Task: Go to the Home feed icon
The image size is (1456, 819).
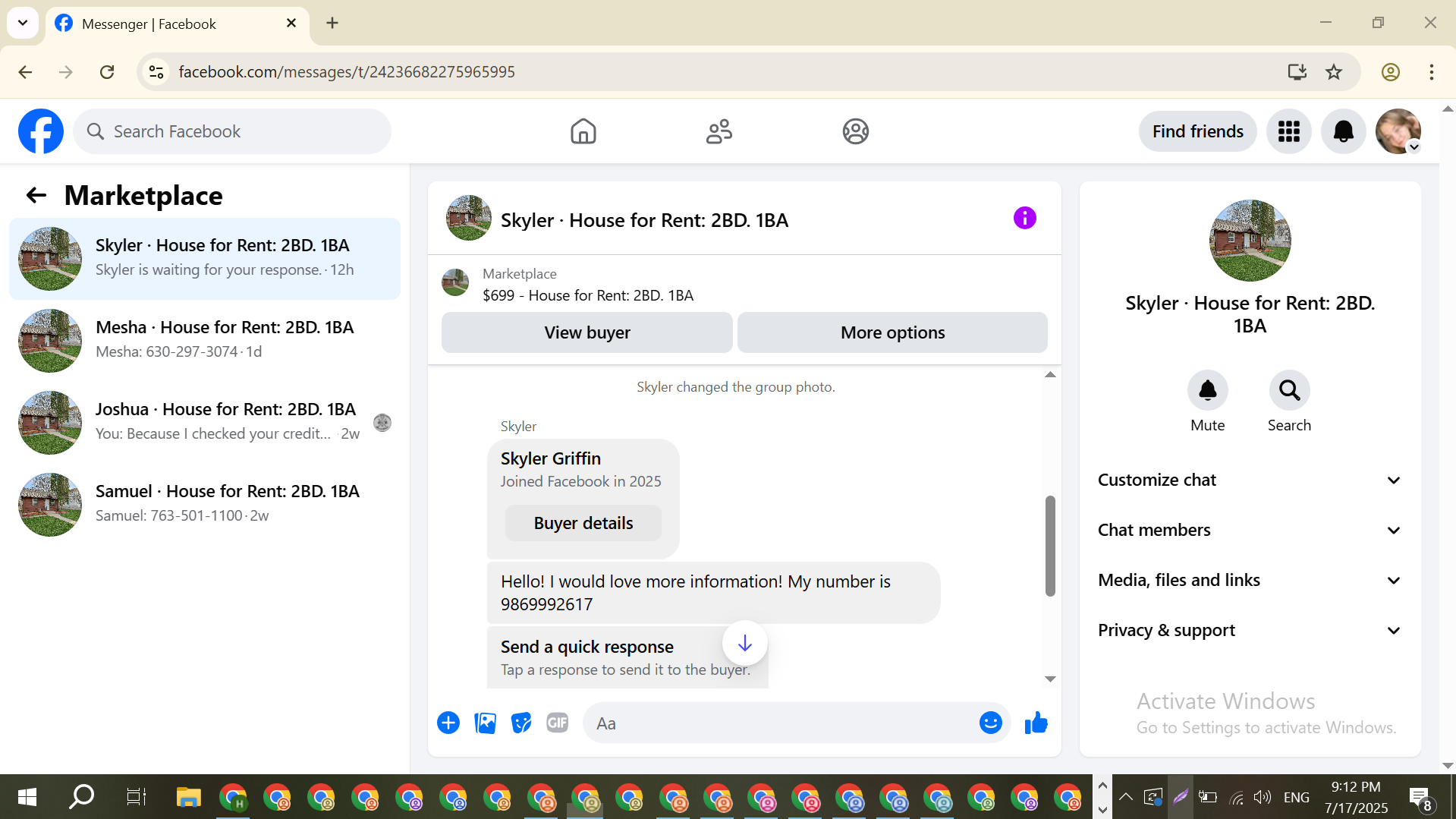Action: 583,131
